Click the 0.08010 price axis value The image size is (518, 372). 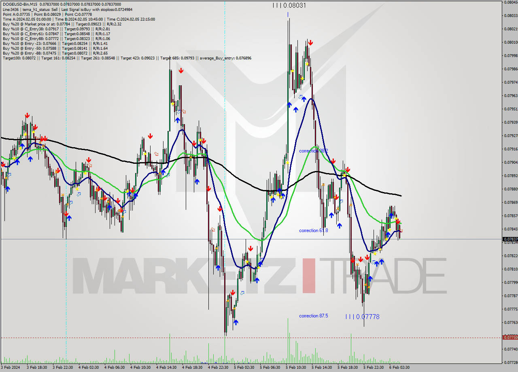[x=511, y=42]
